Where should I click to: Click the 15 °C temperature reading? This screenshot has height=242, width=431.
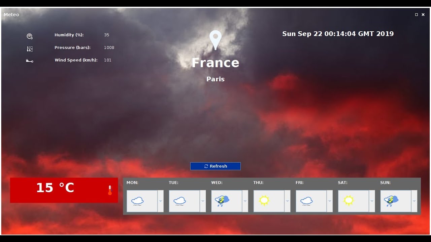pos(55,188)
